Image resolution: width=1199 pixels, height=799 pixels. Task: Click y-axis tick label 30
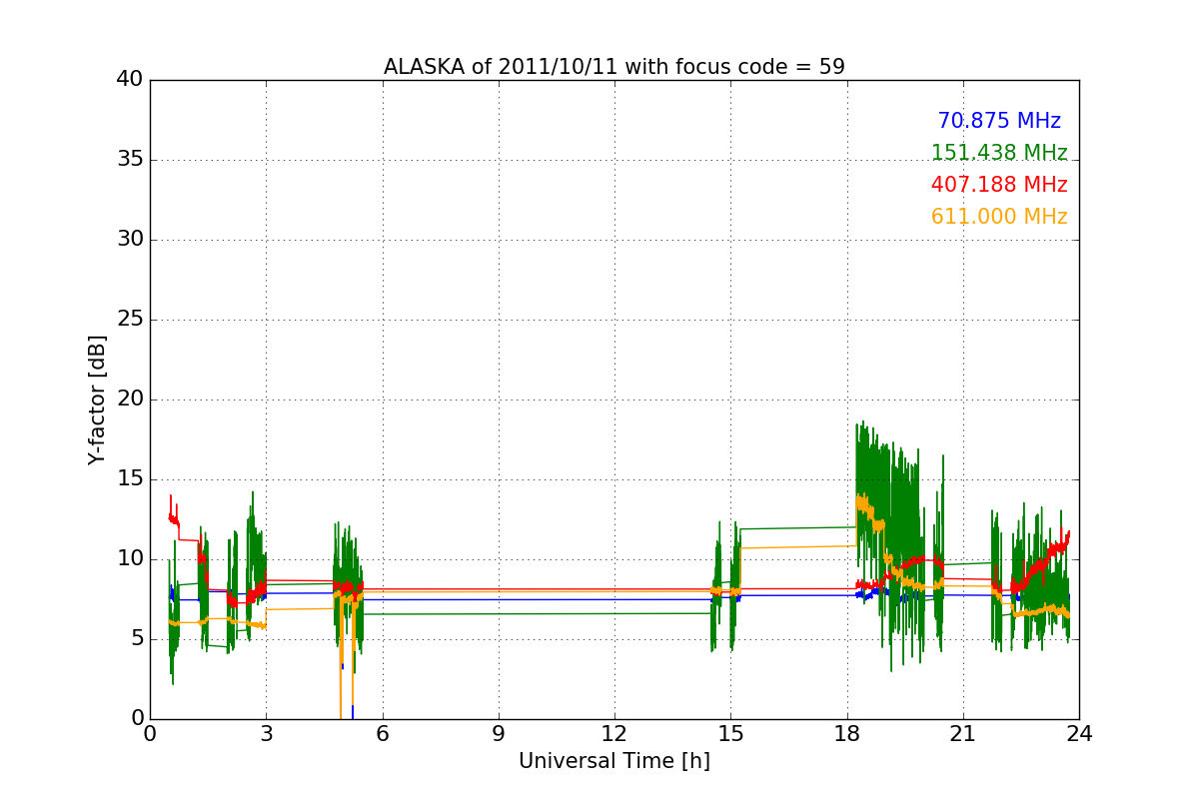point(129,240)
